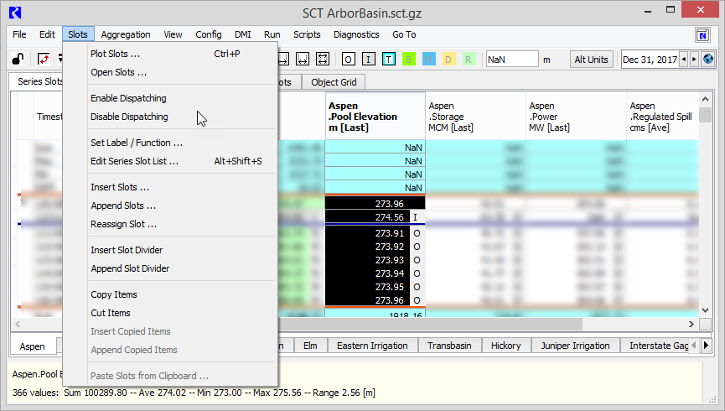This screenshot has width=725, height=411.
Task: Click the yellow D flag button
Action: point(448,60)
